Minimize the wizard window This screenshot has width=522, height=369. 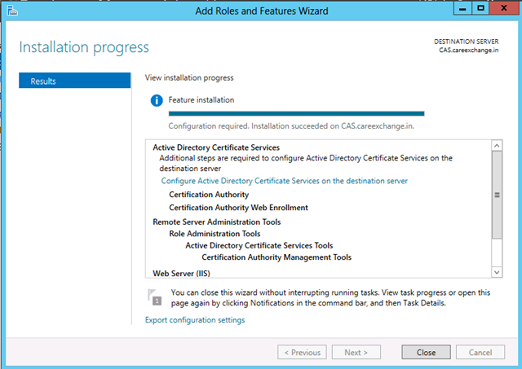click(462, 8)
